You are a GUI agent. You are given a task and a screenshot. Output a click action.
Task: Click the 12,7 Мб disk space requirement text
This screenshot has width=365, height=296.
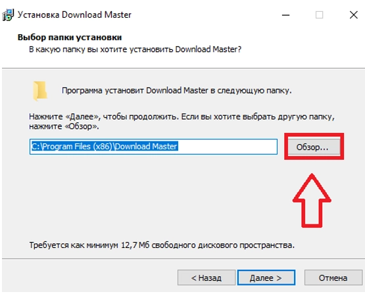[x=162, y=245]
